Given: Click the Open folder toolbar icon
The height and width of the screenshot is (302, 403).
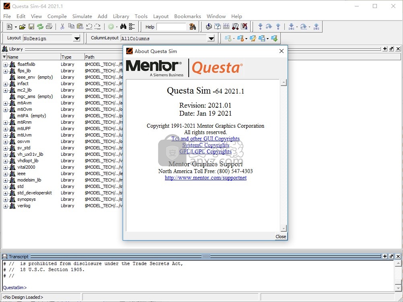Looking at the screenshot, I should pos(23,27).
